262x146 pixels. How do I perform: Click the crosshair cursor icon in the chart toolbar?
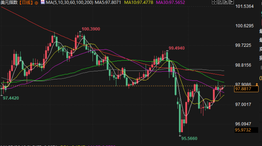tap(214, 2)
